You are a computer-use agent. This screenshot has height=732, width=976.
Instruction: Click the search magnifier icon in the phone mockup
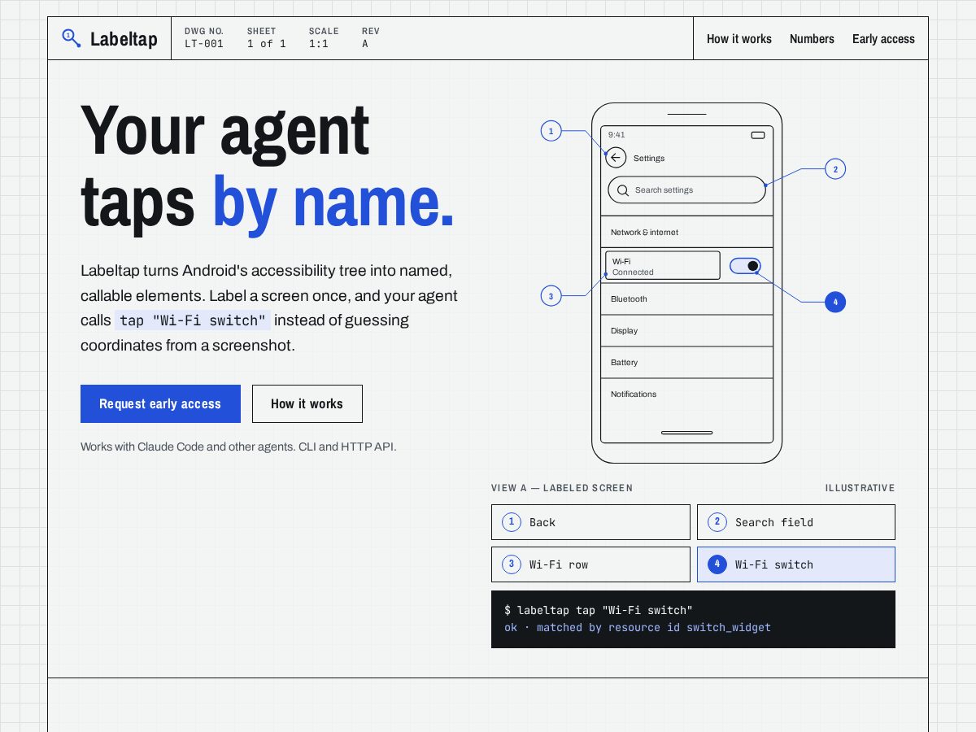[x=623, y=190]
